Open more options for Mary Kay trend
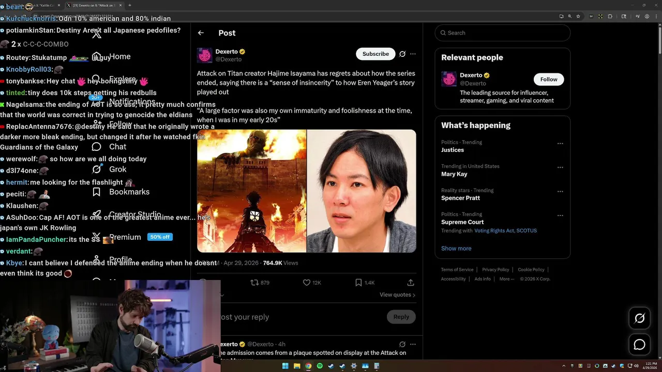 [560, 167]
